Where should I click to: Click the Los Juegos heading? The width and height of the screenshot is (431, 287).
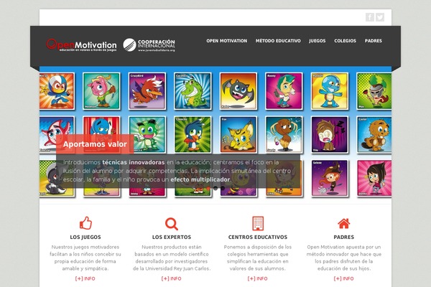click(85, 237)
